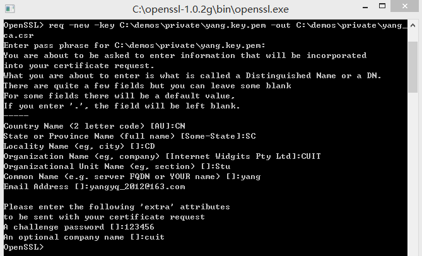Click the title bar text C:\openssl-1.0.2g\bin\openssl.exe
Image resolution: width=422 pixels, height=256 pixels.
pos(211,9)
